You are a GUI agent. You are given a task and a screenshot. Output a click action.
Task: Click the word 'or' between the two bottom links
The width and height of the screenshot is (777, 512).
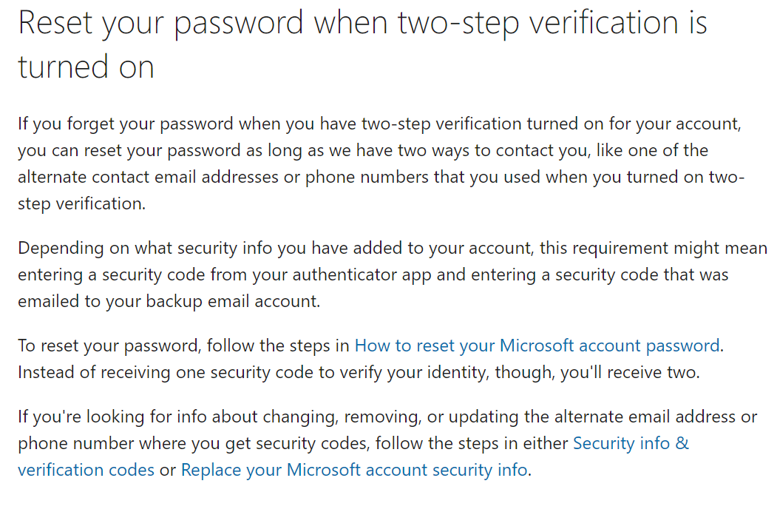click(168, 470)
